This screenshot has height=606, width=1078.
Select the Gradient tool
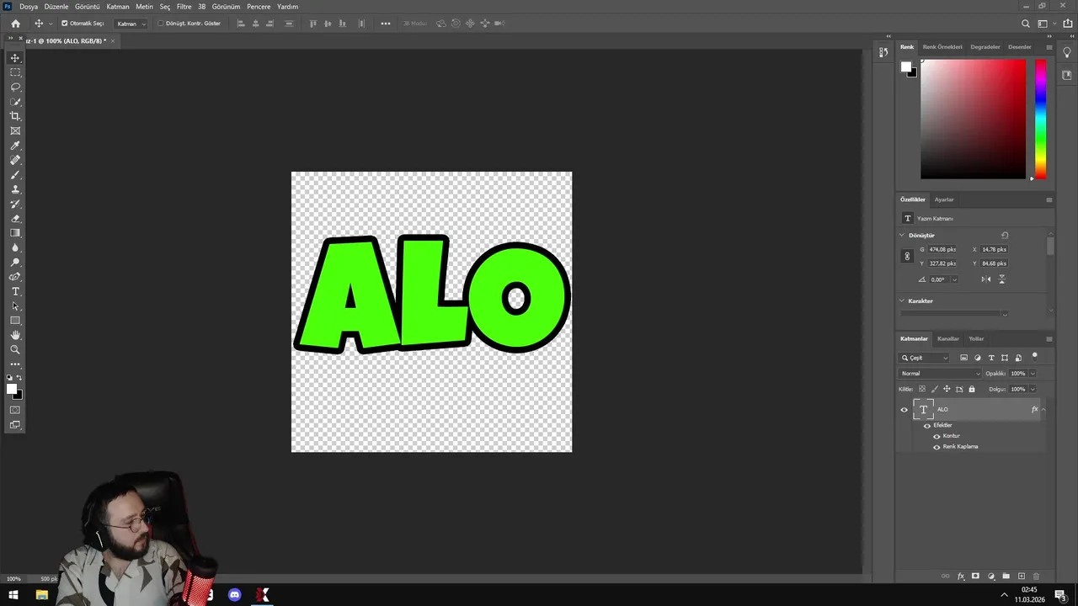[15, 233]
